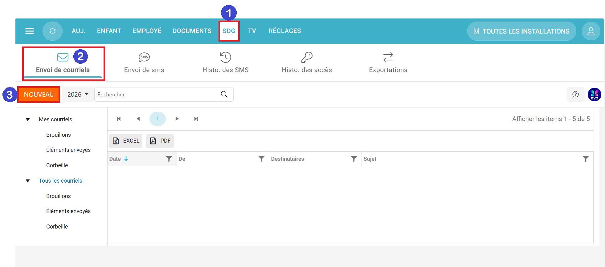605x267 pixels.
Task: Open the RÉGLAGES menu
Action: (284, 31)
